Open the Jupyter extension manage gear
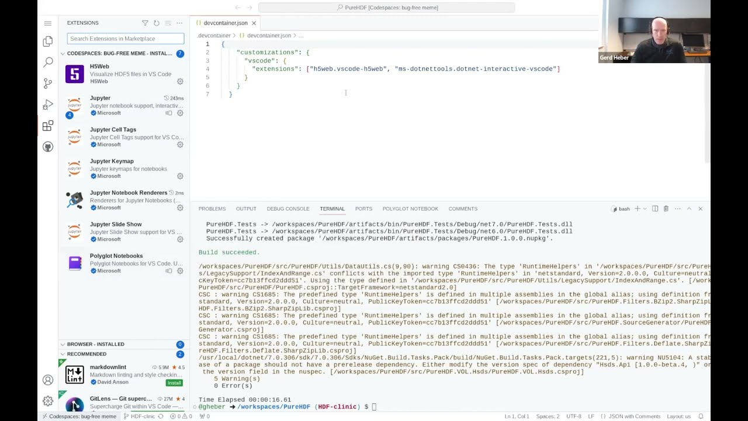Screen dimensions: 748x421 click(x=180, y=113)
